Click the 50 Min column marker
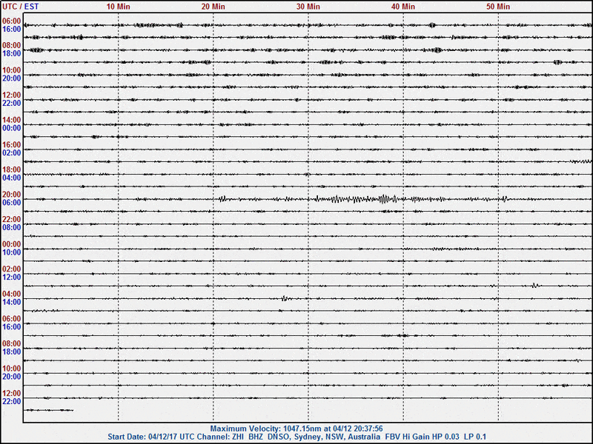 pos(498,6)
